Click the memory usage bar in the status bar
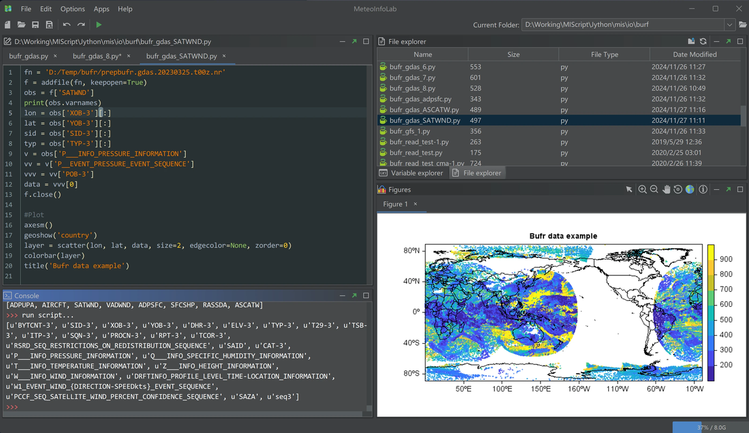 (710, 427)
